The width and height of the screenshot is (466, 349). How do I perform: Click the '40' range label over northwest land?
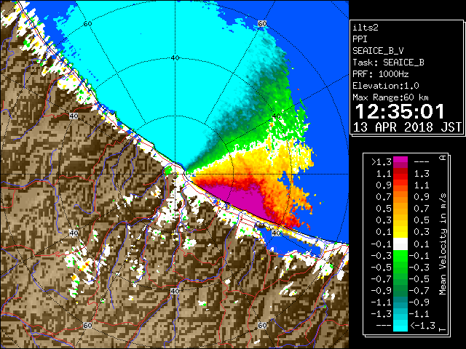coord(74,116)
